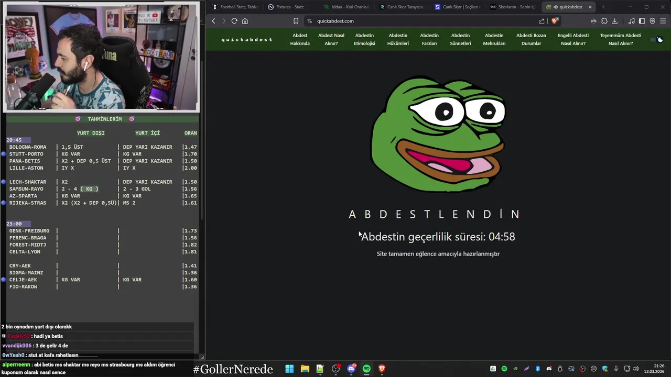Open the Brave VPN shield icon

click(652, 21)
